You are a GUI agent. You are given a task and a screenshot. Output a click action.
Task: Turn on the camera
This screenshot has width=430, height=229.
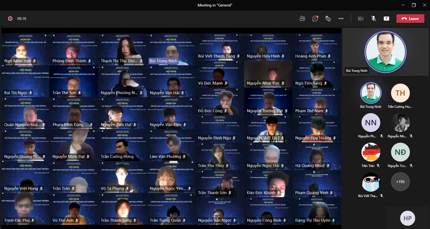[360, 19]
